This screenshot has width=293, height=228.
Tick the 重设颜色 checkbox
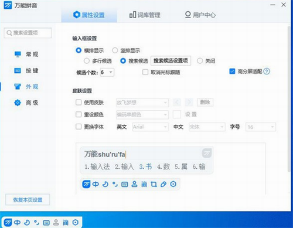(79, 114)
